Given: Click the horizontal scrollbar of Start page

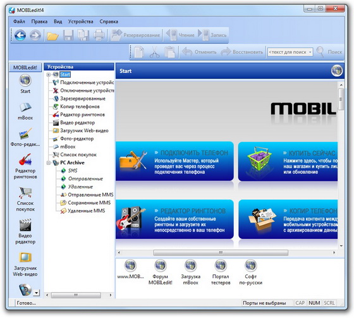Looking at the screenshot, I should coord(221,252).
